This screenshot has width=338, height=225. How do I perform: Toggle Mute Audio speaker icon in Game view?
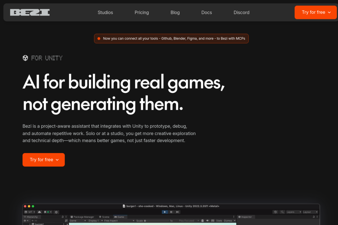pyautogui.click(x=208, y=221)
